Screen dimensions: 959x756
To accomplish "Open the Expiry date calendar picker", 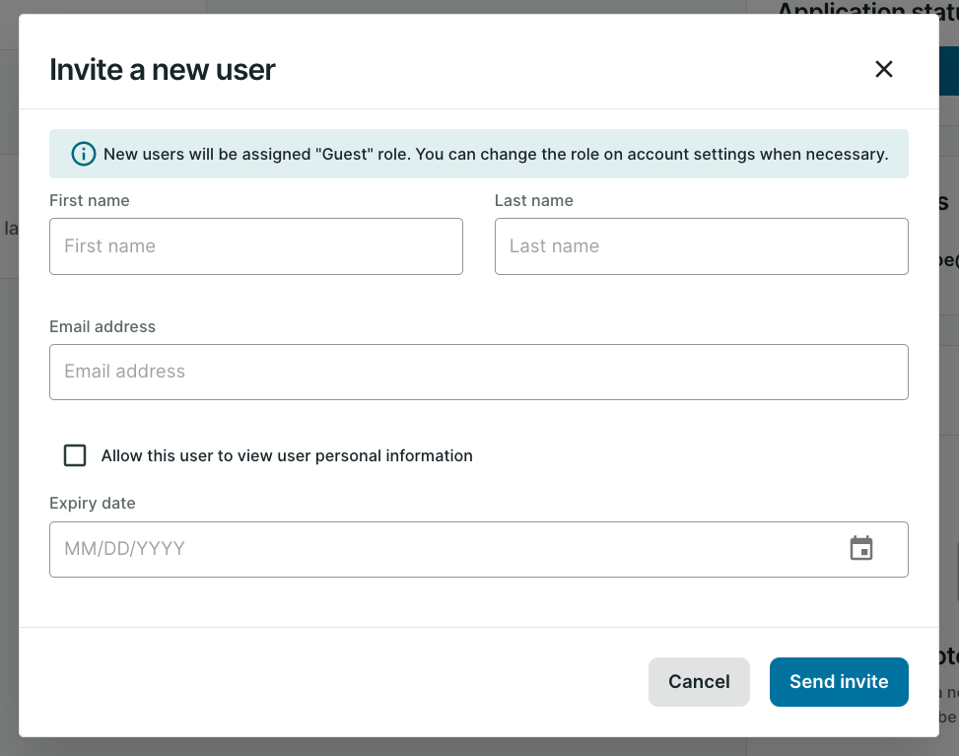I will pyautogui.click(x=861, y=549).
